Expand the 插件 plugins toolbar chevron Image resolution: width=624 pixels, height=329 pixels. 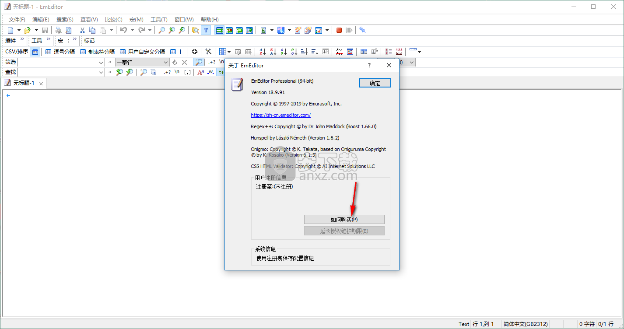click(22, 39)
